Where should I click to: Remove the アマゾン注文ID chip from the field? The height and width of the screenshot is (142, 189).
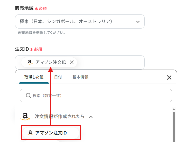point(72,62)
